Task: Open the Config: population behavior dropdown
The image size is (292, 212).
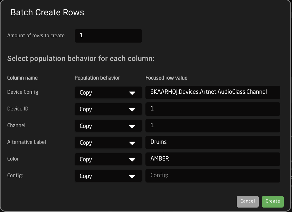Action: [108, 176]
